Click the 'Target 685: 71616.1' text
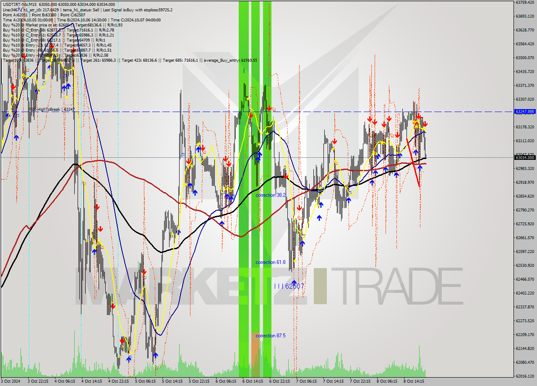 point(180,60)
